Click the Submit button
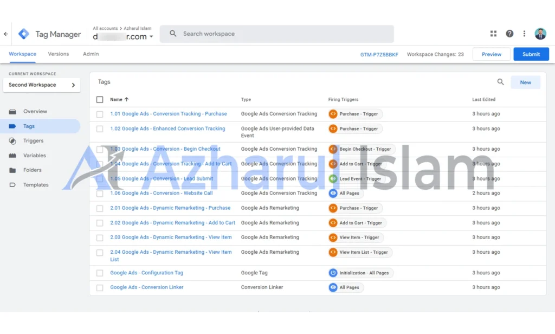Viewport: 555px width, 334px height. (531, 54)
